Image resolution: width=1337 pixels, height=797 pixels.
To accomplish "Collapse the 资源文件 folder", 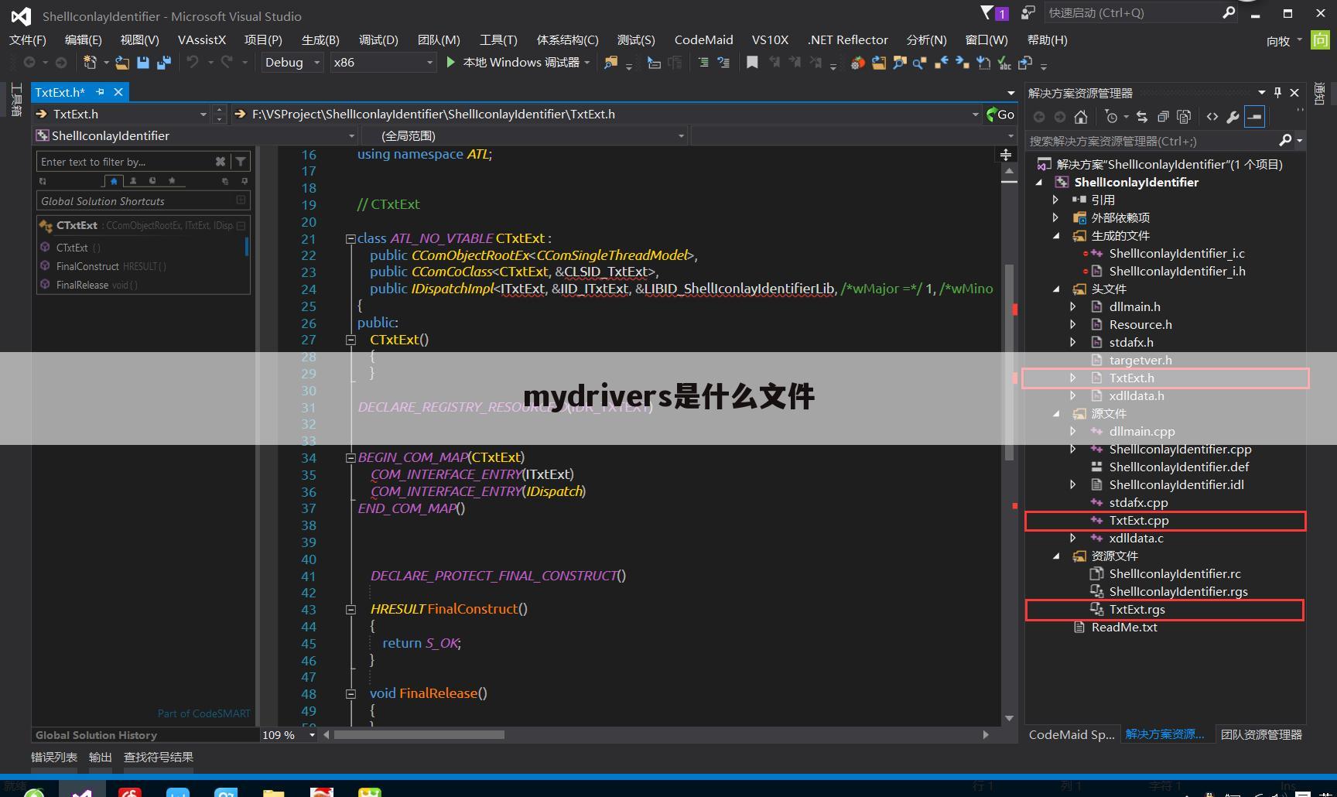I will 1056,556.
